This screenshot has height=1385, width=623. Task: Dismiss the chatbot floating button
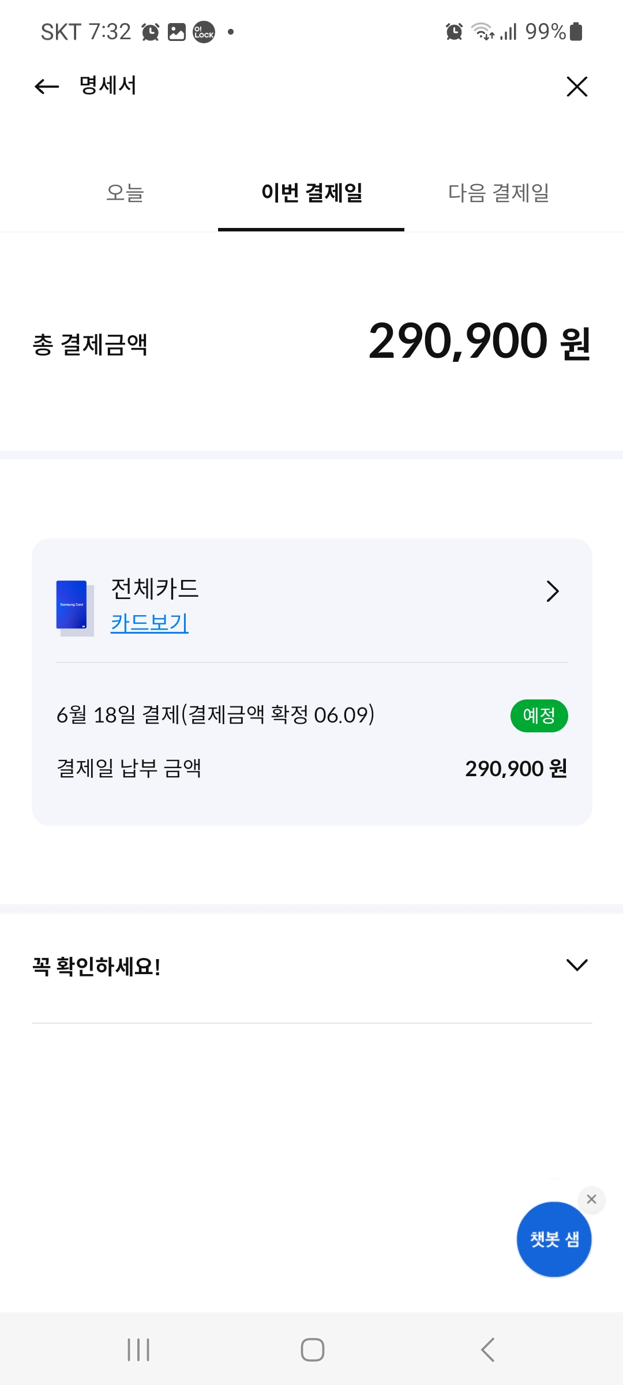tap(591, 1199)
